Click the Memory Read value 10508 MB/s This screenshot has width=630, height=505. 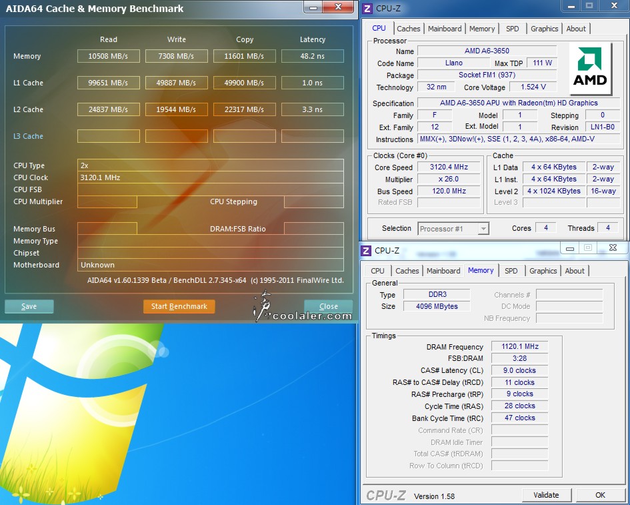point(109,56)
